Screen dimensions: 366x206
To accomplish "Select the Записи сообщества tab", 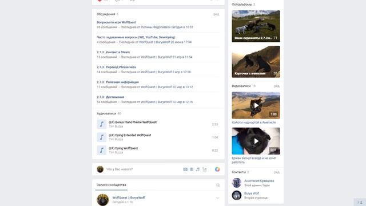I will 112,185.
